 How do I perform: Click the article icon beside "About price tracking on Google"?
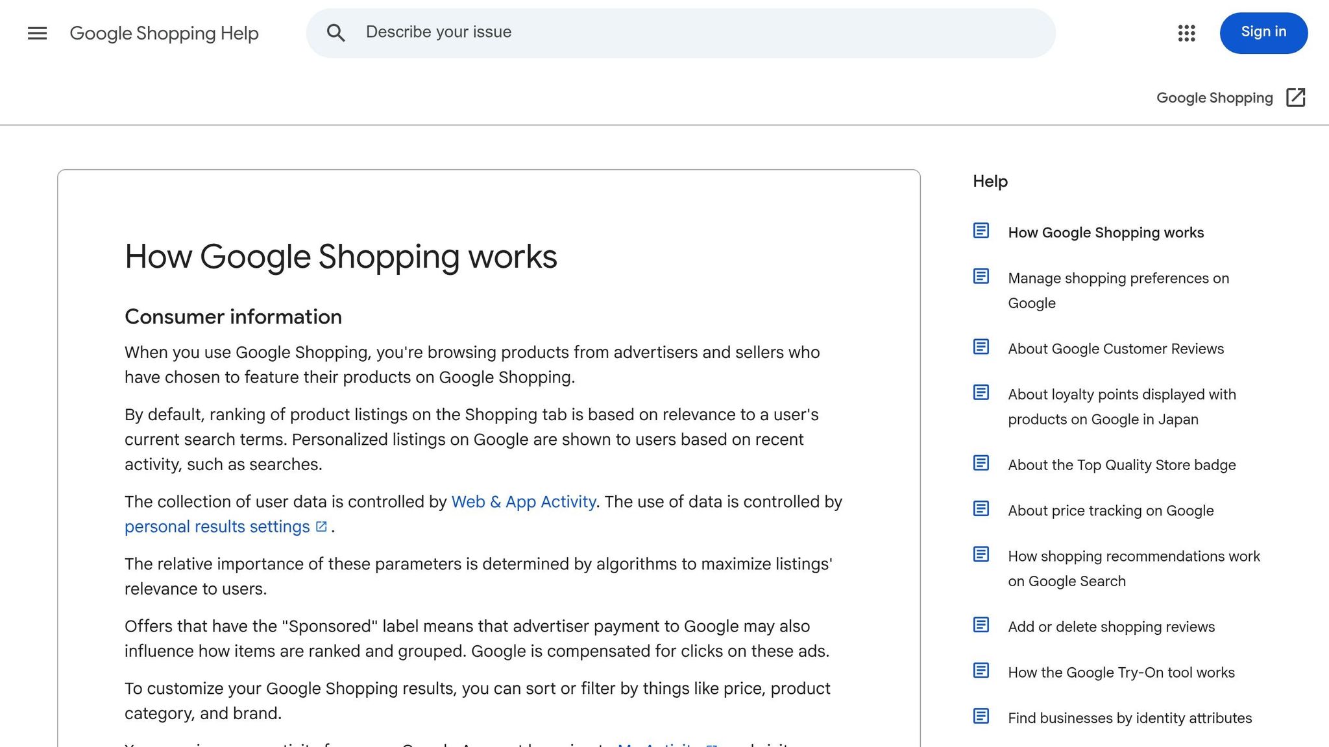[981, 509]
